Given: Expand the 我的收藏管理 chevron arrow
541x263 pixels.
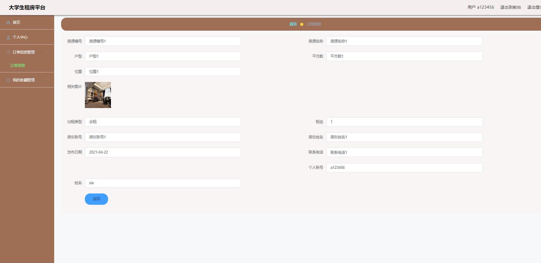Looking at the screenshot, I should [47, 80].
